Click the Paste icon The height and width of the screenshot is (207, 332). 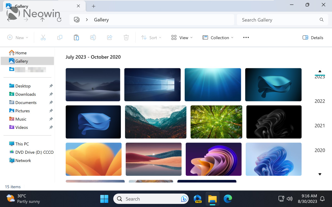[x=76, y=37]
